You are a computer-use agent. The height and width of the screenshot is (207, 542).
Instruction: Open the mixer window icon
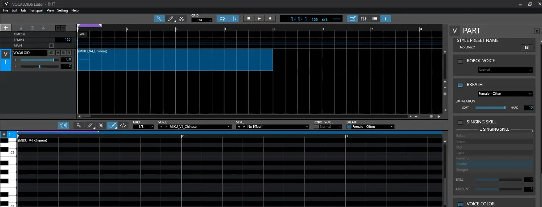pyautogui.click(x=364, y=19)
